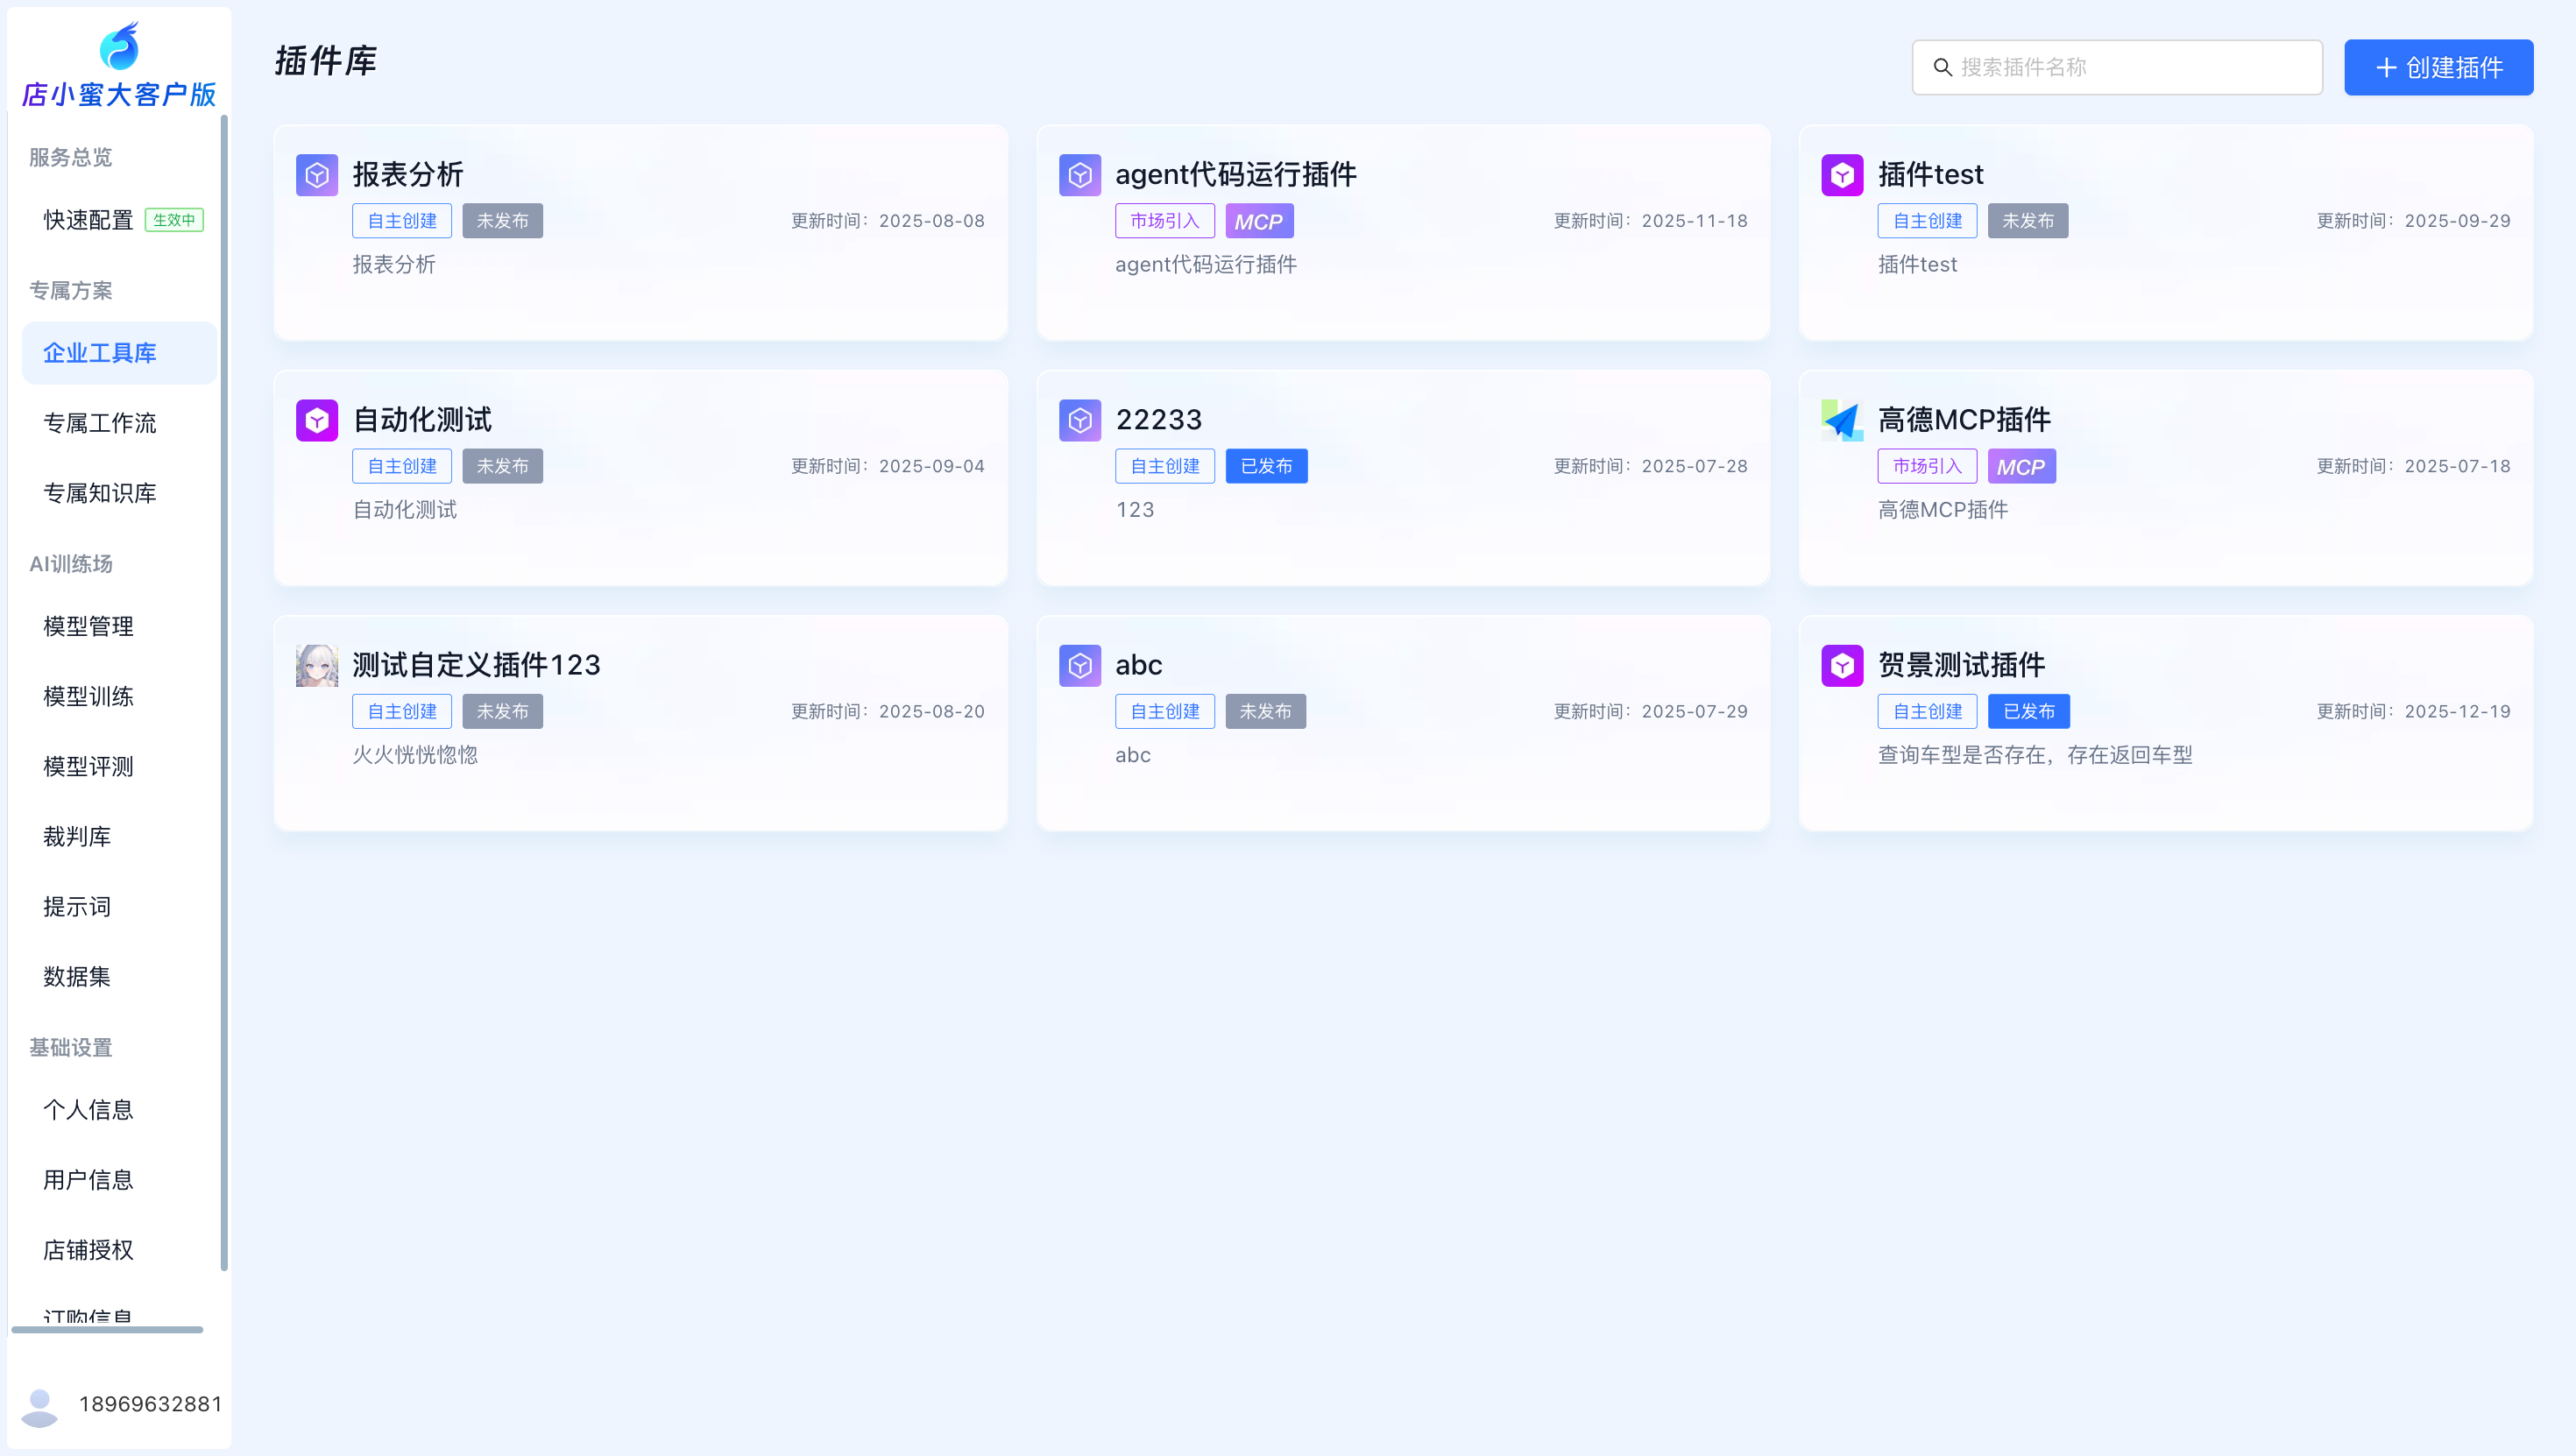
Task: Click the 贺景测试插件 purple cube icon
Action: tap(1842, 665)
